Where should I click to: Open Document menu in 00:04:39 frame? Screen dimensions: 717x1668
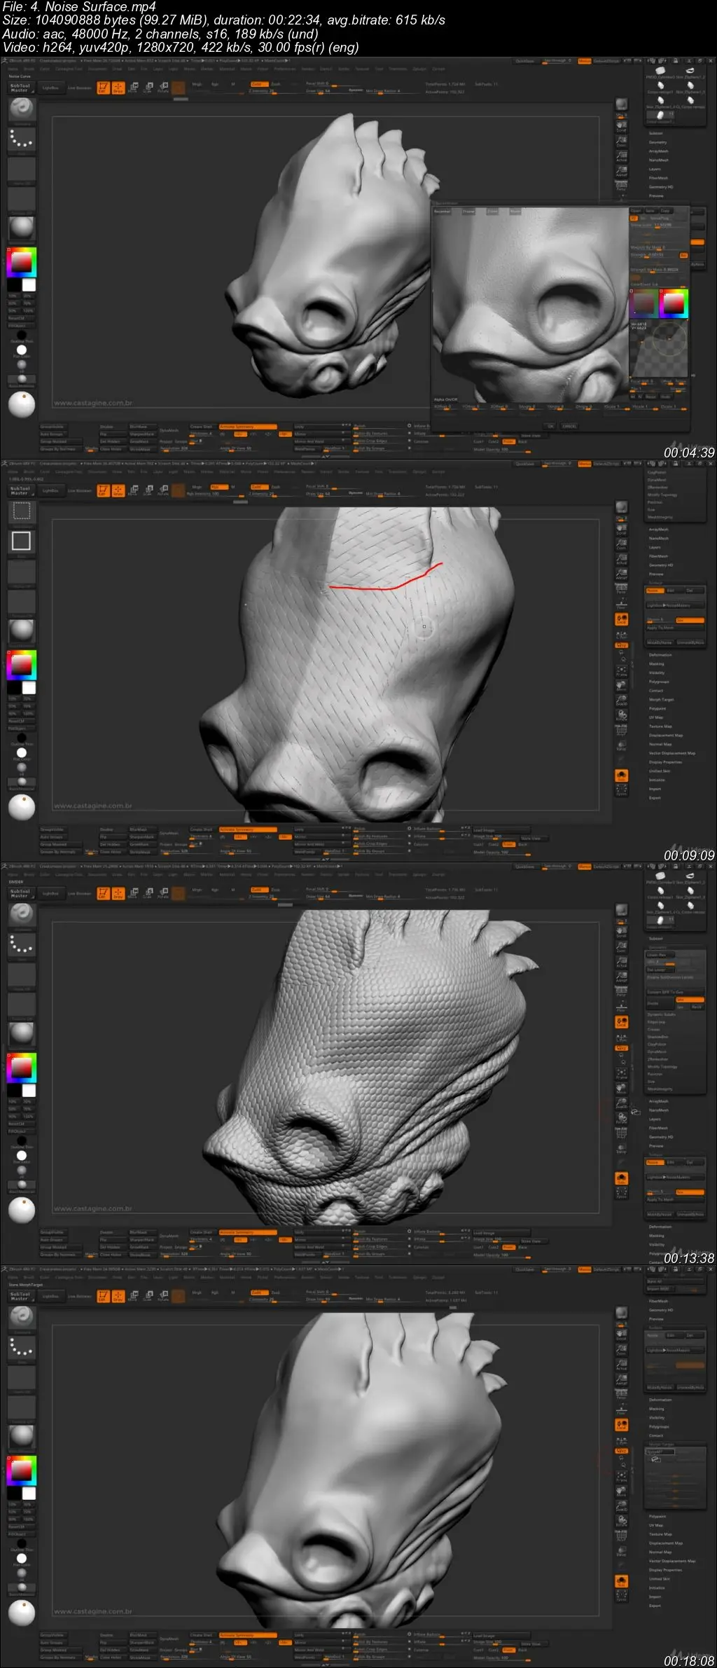coord(97,69)
